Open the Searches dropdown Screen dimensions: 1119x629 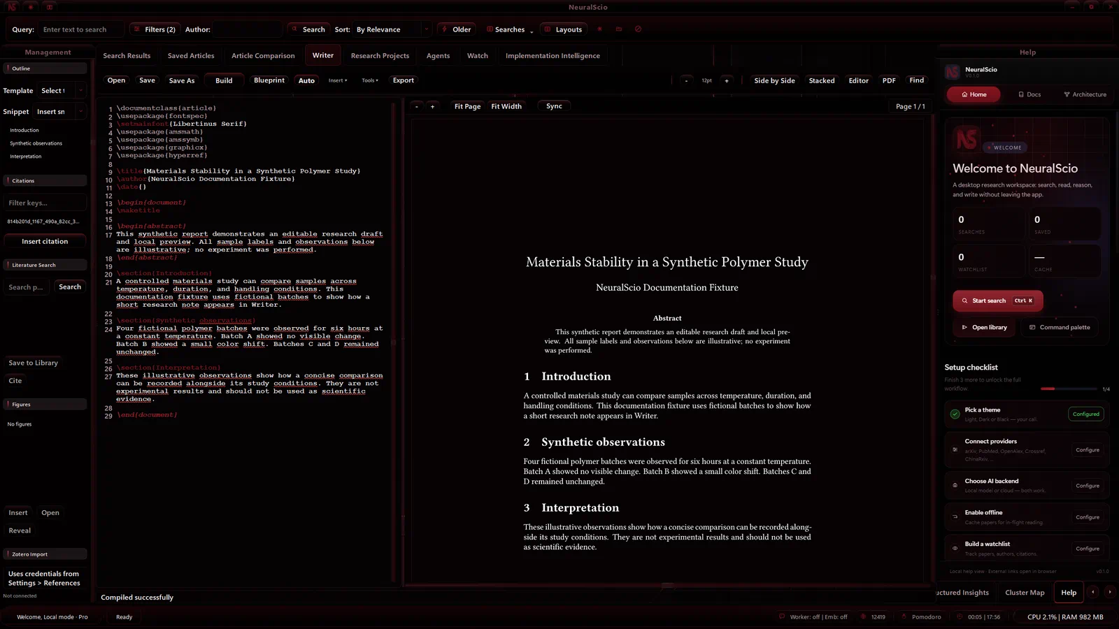pyautogui.click(x=510, y=29)
